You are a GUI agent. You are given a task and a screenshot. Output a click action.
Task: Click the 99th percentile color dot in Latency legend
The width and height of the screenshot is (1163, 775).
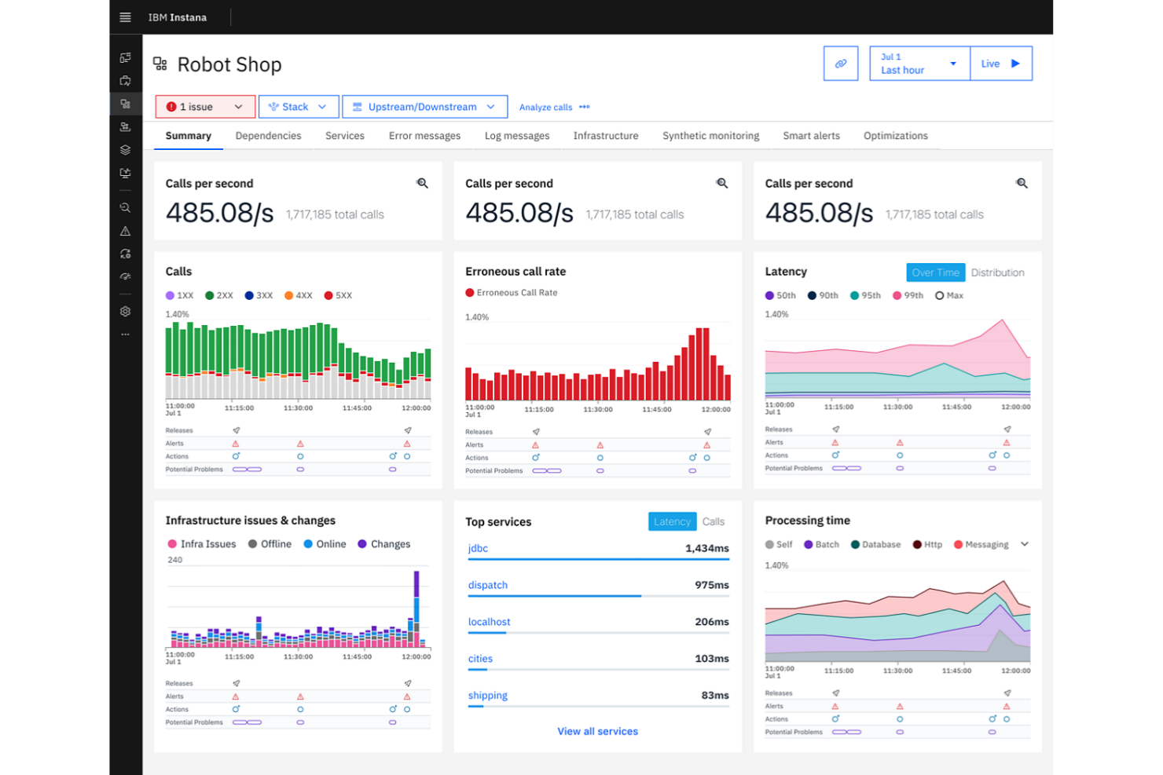(898, 295)
